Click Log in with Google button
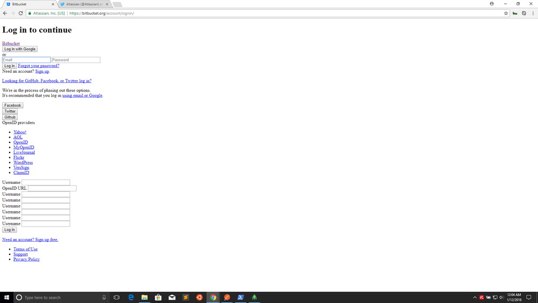Screen dimensions: 538x303 tap(20, 49)
